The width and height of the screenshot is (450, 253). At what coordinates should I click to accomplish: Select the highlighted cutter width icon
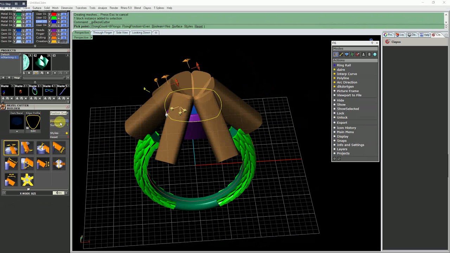click(x=11, y=148)
